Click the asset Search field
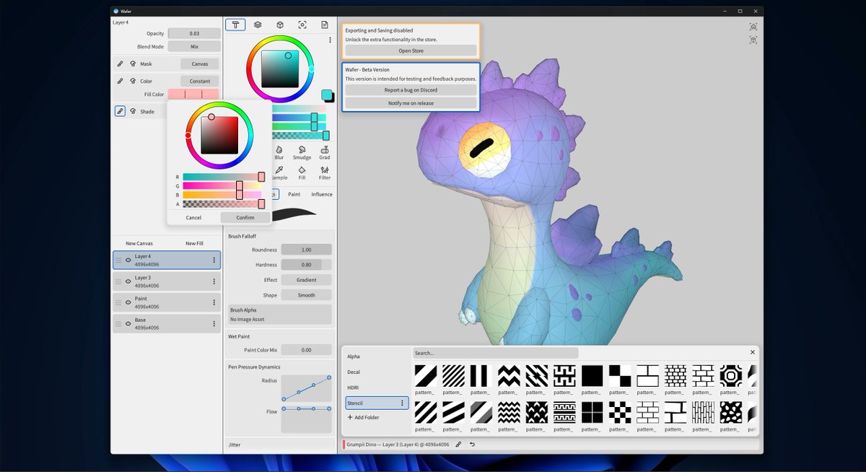This screenshot has height=472, width=866. [495, 353]
